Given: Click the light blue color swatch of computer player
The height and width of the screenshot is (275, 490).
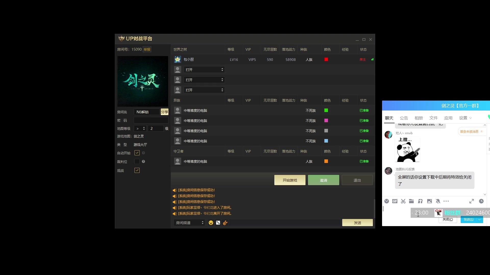Looking at the screenshot, I should coord(326,141).
